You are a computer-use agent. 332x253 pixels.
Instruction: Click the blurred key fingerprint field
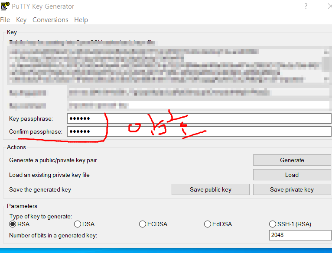coord(199,93)
